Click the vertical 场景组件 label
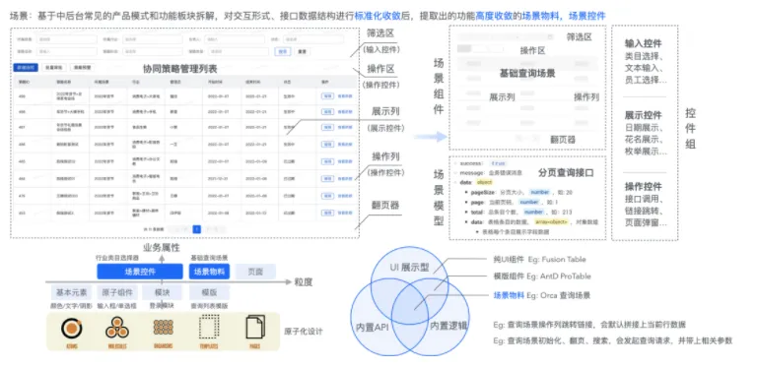Image resolution: width=757 pixels, height=368 pixels. tap(439, 86)
